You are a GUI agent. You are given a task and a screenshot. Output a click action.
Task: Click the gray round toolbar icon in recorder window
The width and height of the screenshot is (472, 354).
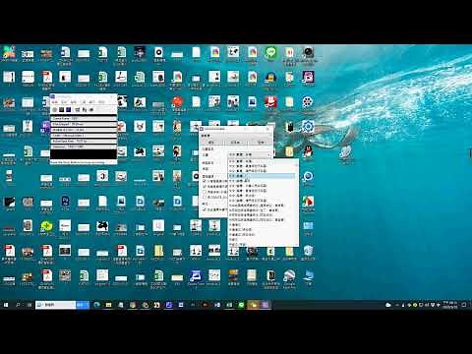[55, 109]
